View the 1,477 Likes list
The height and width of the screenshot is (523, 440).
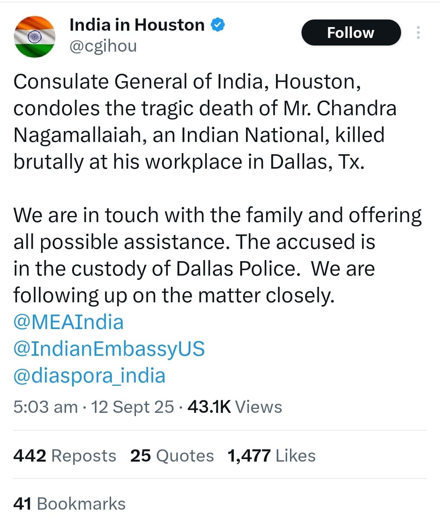coord(271,456)
